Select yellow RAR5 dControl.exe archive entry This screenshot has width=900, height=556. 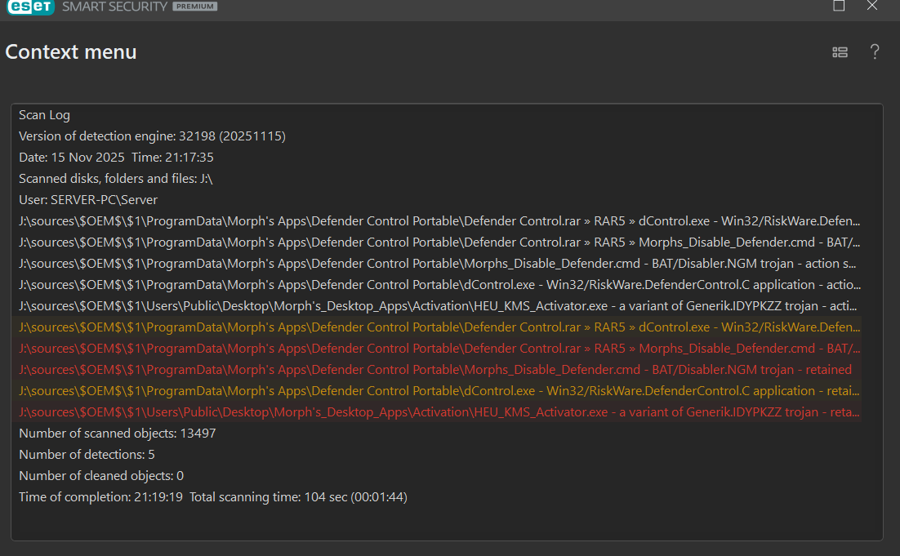[439, 327]
